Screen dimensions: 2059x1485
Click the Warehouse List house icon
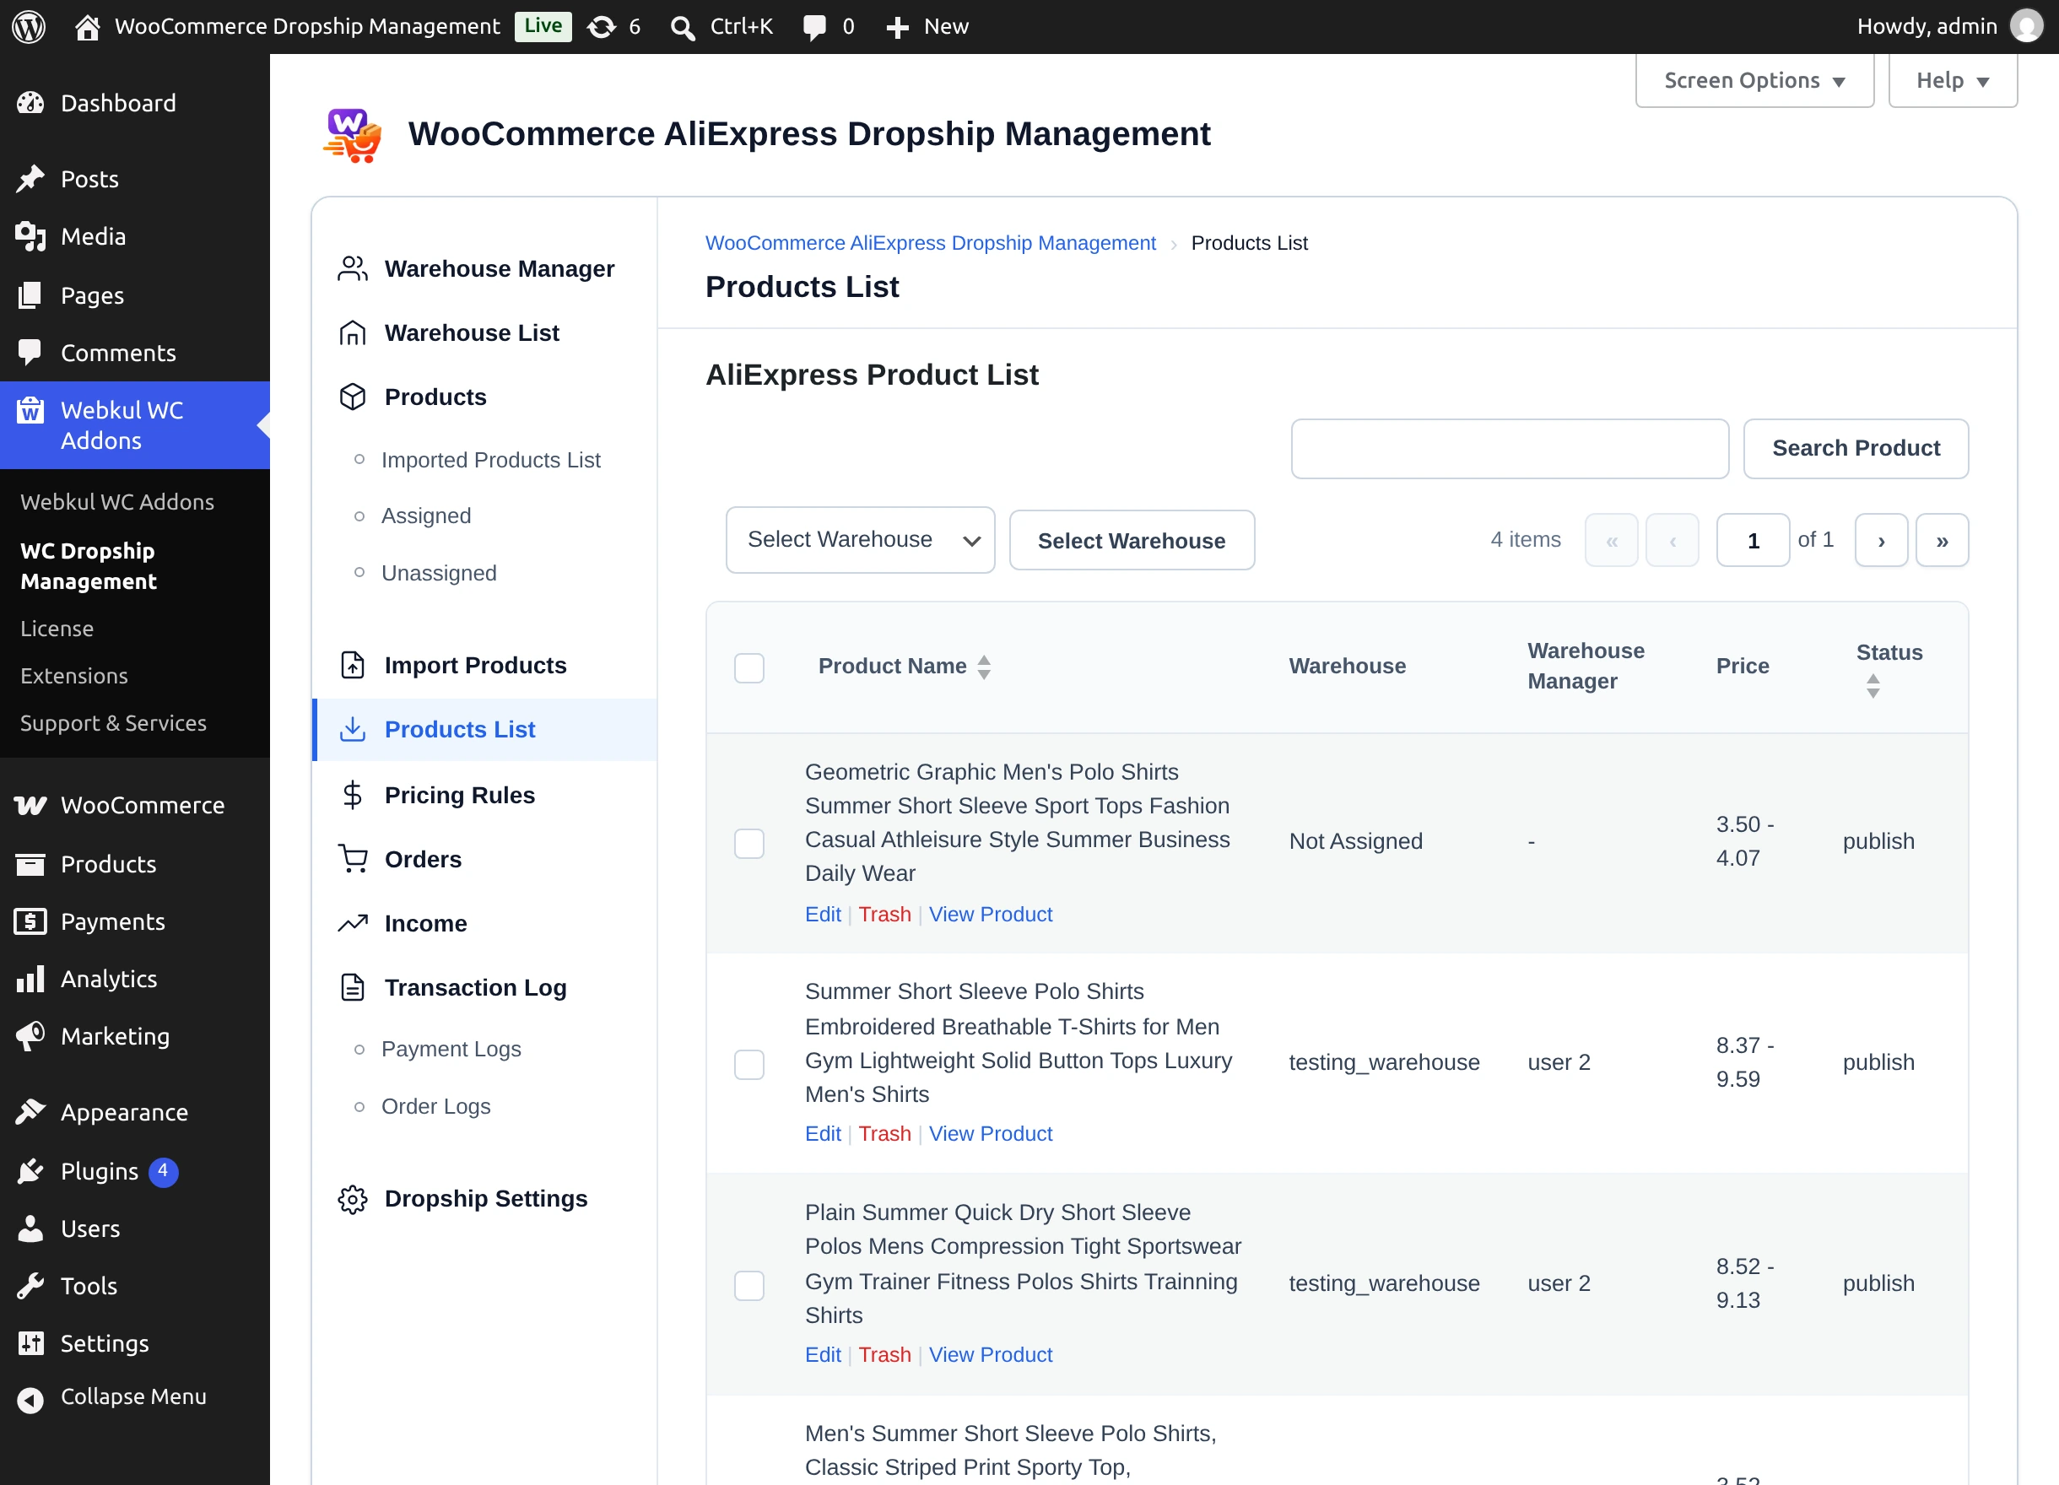352,333
